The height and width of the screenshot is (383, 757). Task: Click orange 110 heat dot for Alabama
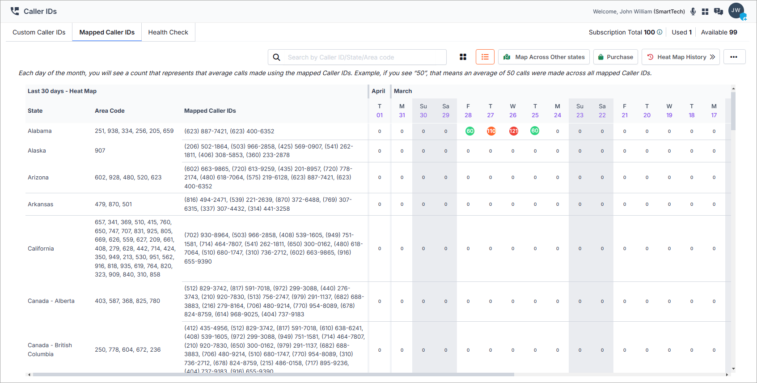(491, 131)
